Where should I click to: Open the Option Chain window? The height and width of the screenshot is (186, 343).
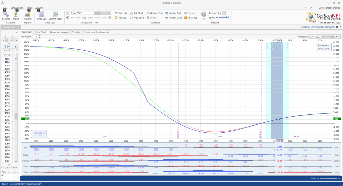(x=154, y=13)
